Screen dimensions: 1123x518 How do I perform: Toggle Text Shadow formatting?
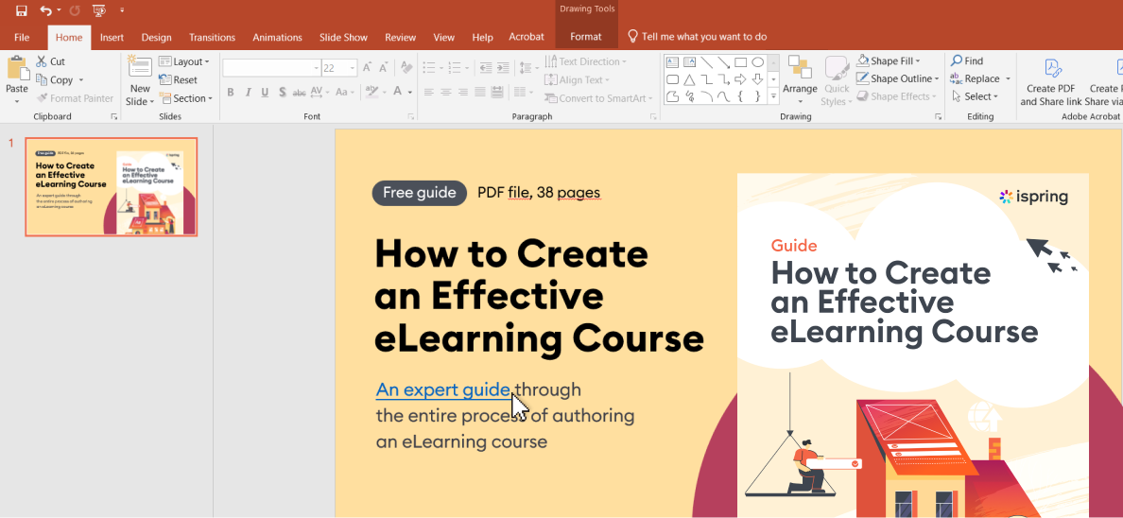283,92
